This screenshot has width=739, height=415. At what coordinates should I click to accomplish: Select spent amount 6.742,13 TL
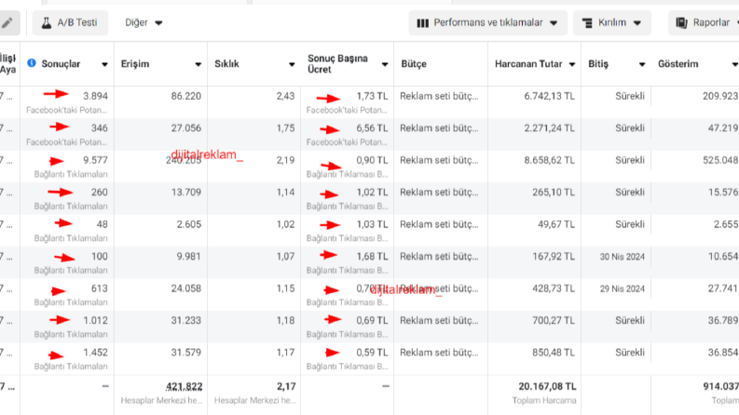[x=549, y=96]
